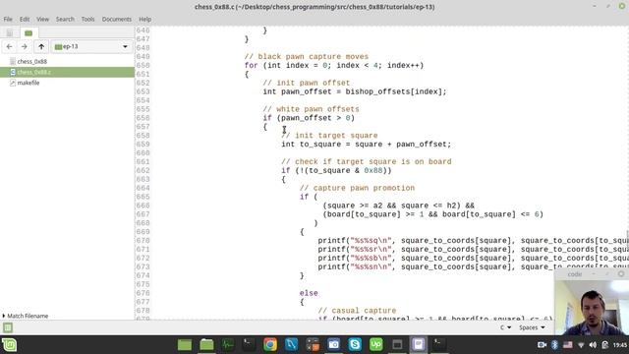Open Upwork app from taskbar

point(375,345)
